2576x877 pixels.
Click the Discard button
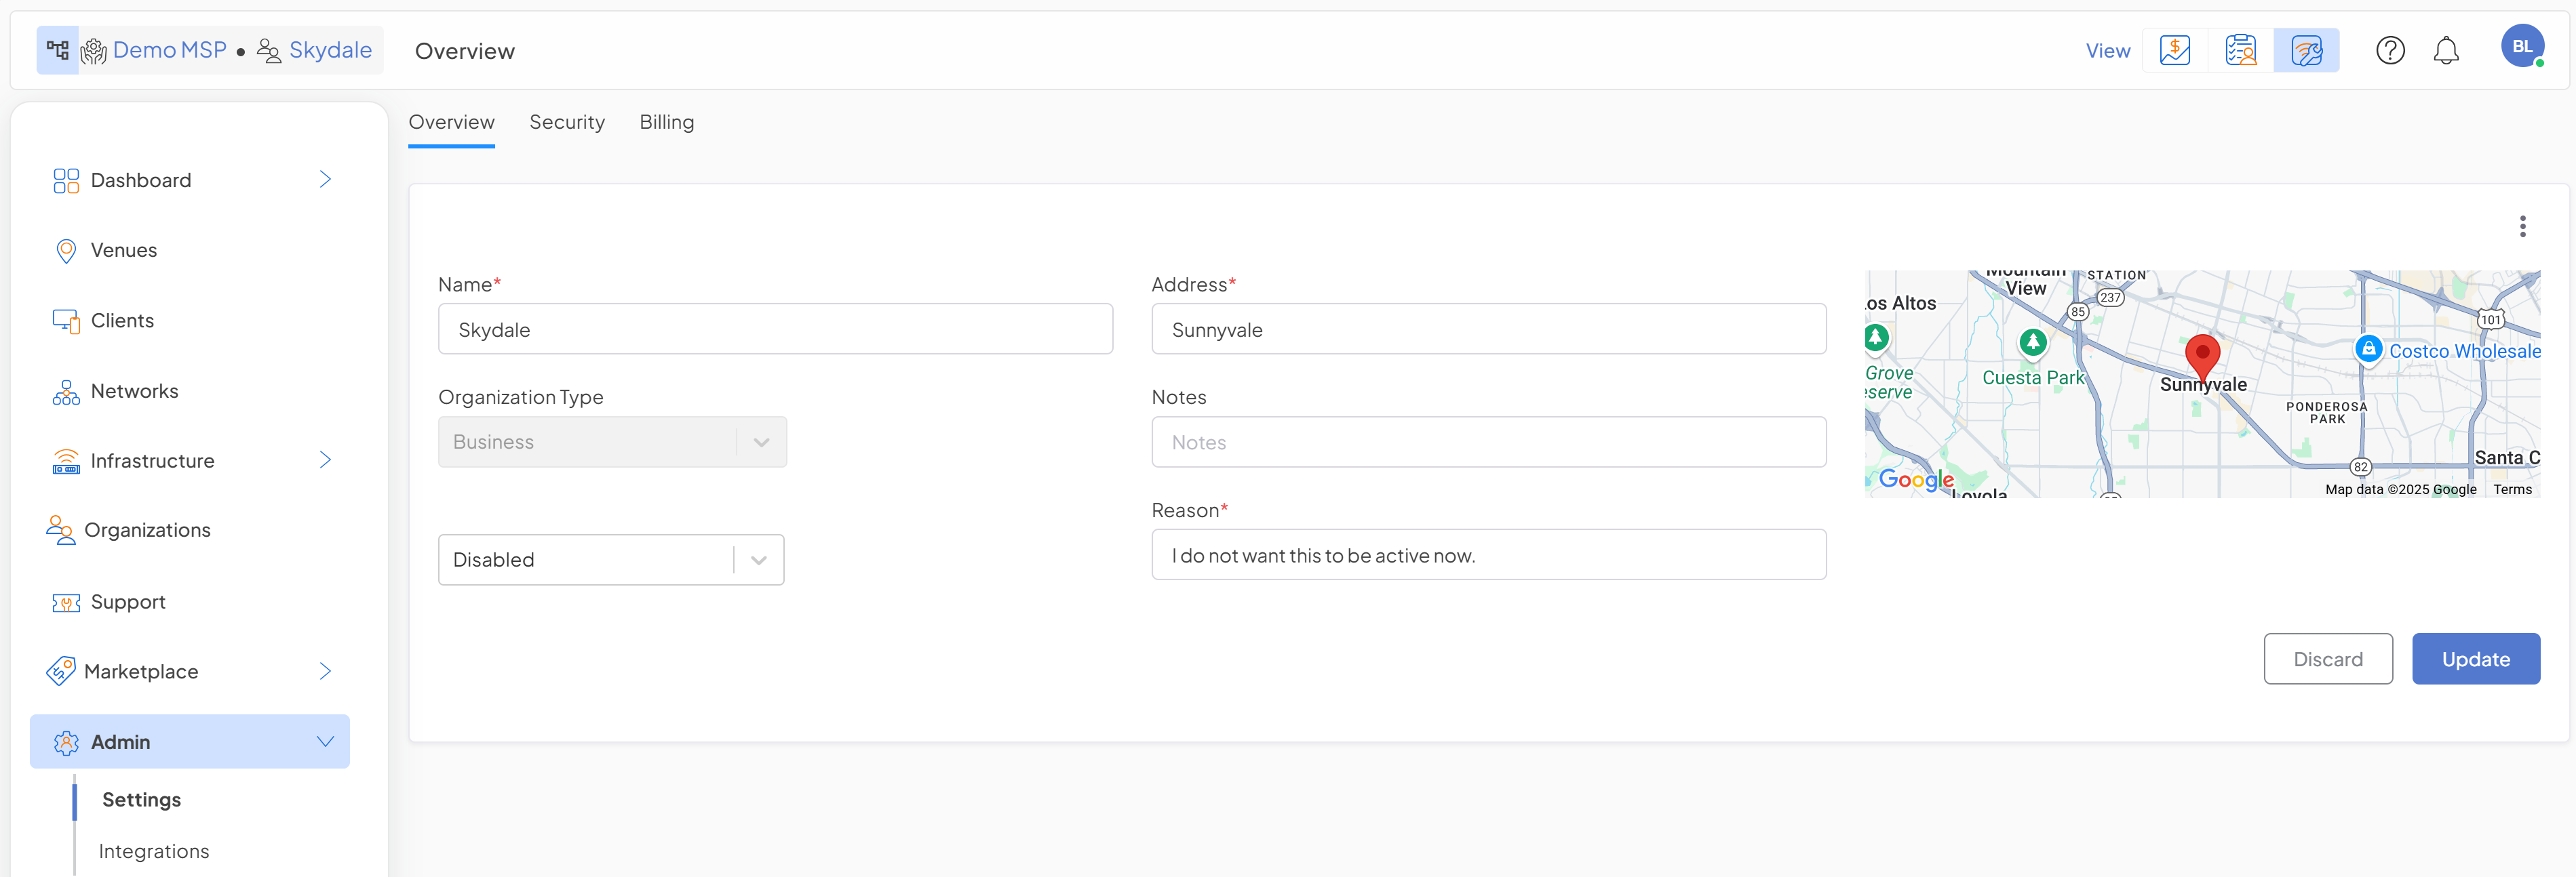[x=2327, y=659]
